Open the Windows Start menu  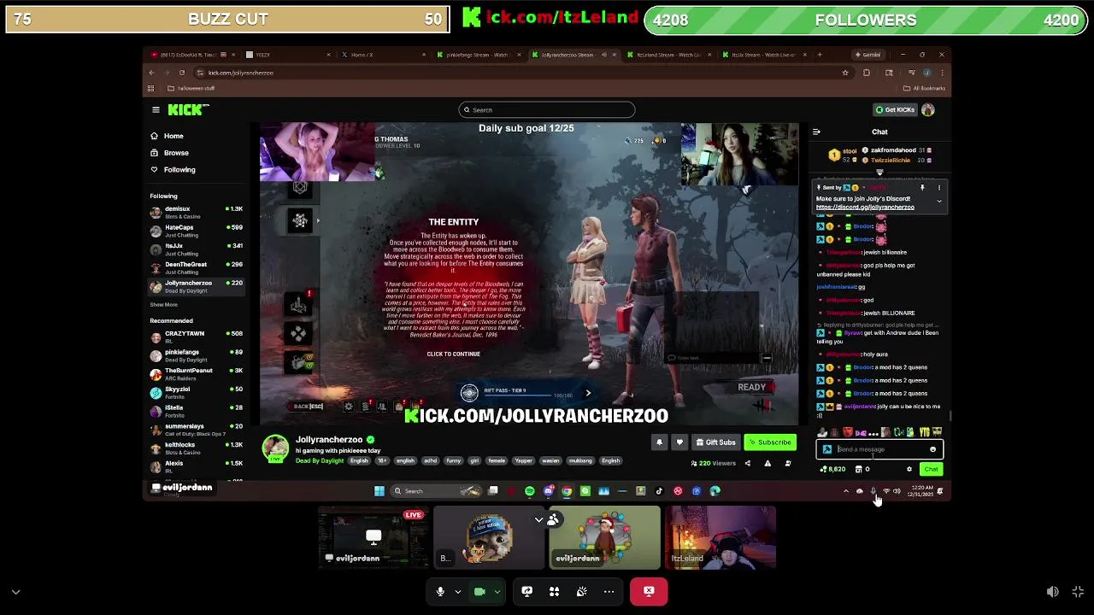(x=379, y=491)
